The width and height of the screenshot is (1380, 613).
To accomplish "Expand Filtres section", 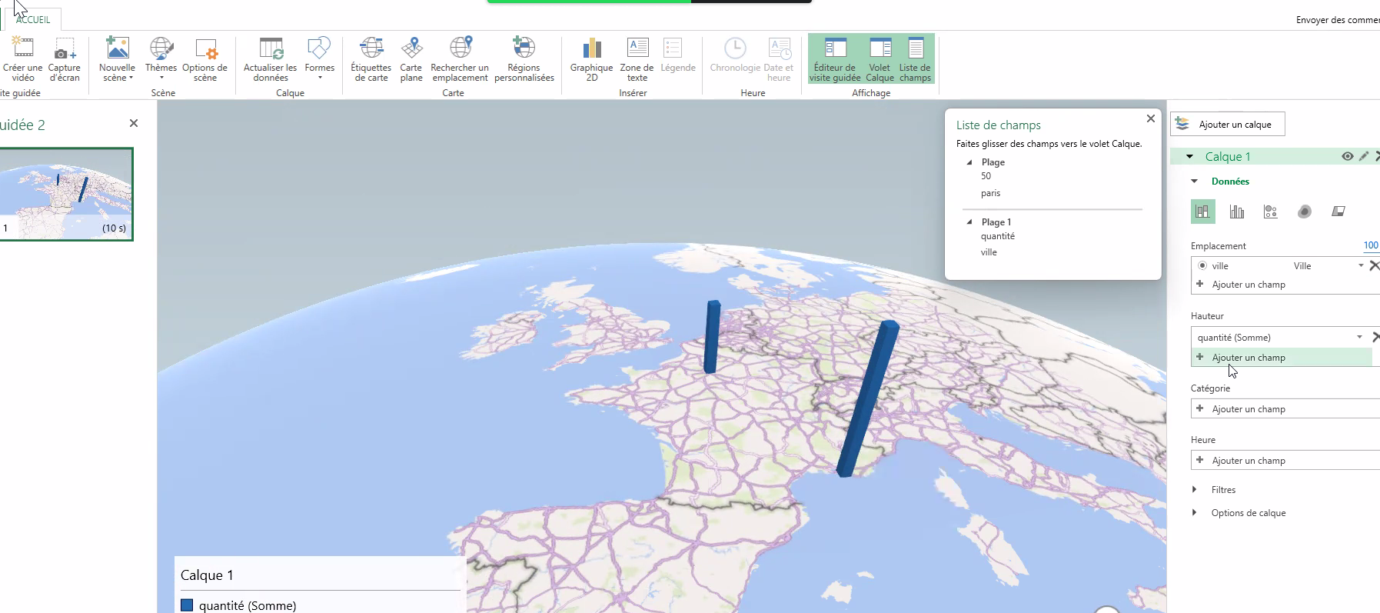I will click(x=1194, y=490).
